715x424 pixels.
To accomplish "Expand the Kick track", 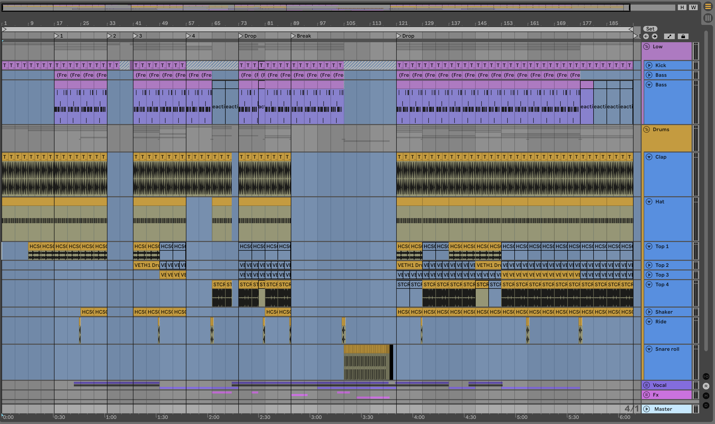I will (x=649, y=65).
